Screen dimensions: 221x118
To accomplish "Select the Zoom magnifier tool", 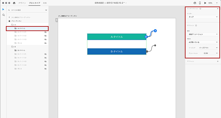I will [3, 15].
